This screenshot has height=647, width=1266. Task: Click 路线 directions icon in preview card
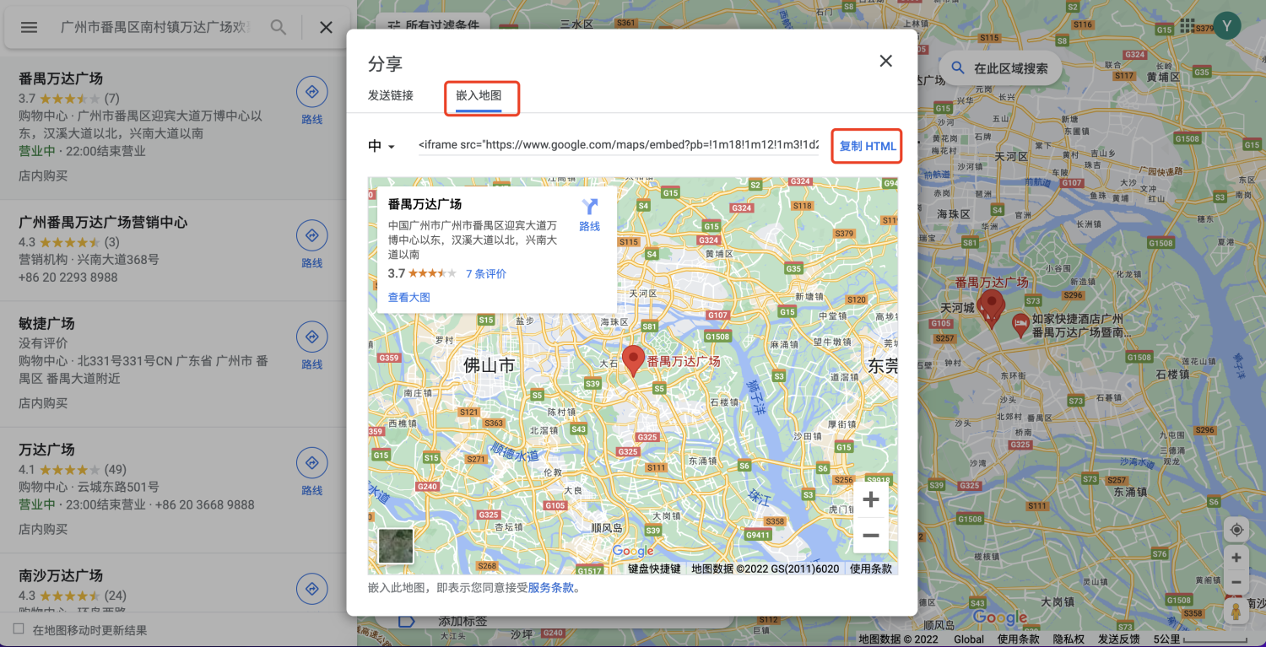point(589,215)
